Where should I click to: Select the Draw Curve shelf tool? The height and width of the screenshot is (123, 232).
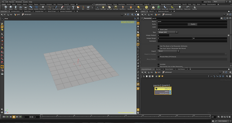55,7
